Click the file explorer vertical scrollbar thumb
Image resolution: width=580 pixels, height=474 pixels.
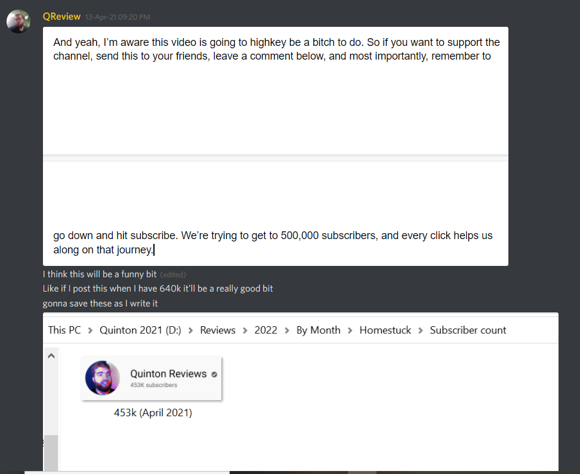point(51,454)
